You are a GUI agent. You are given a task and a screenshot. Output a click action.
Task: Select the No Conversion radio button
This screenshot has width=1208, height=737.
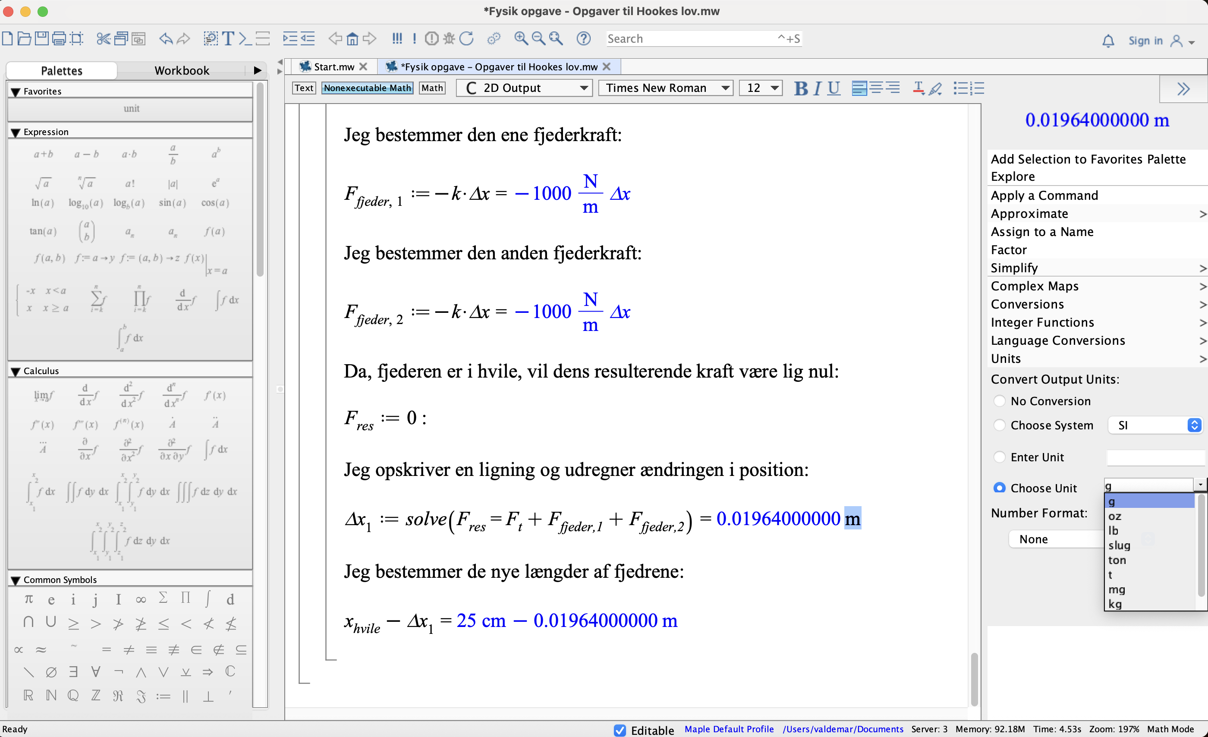pyautogui.click(x=999, y=401)
